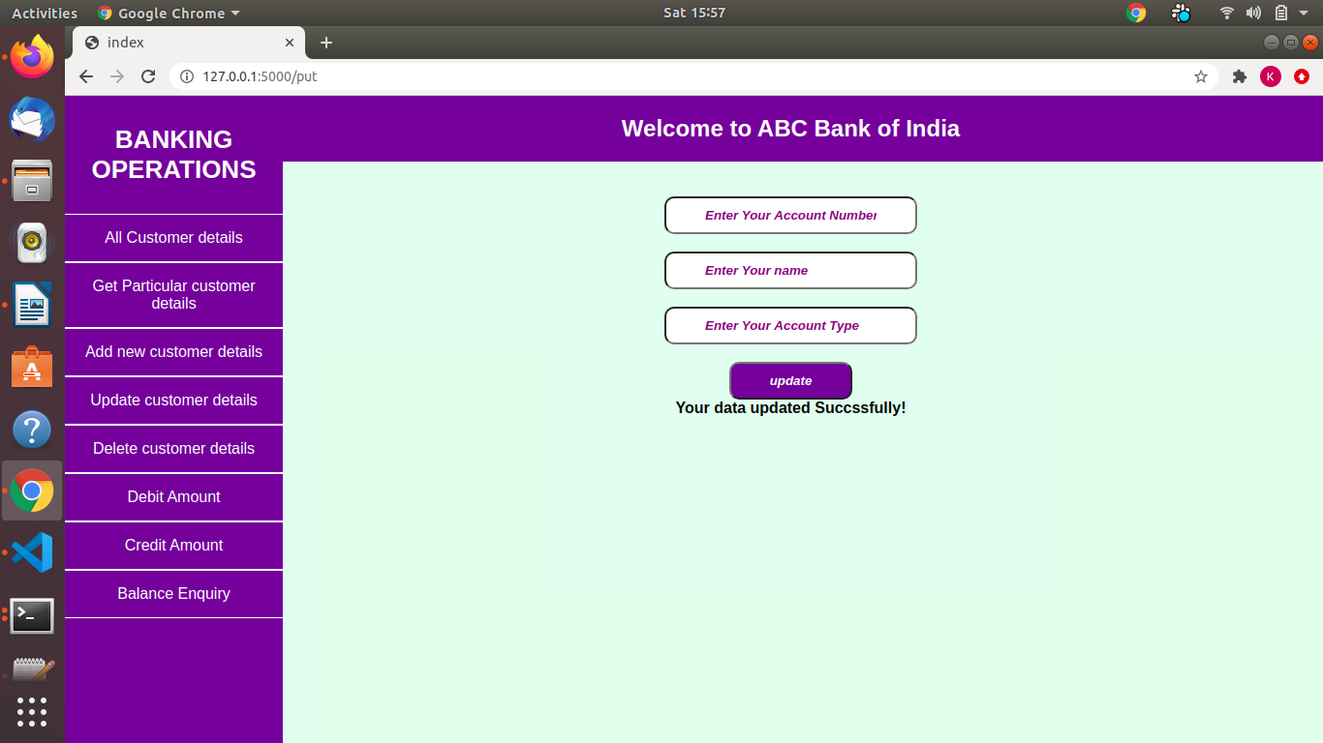
Task: Click the browser back arrow
Action: point(85,76)
